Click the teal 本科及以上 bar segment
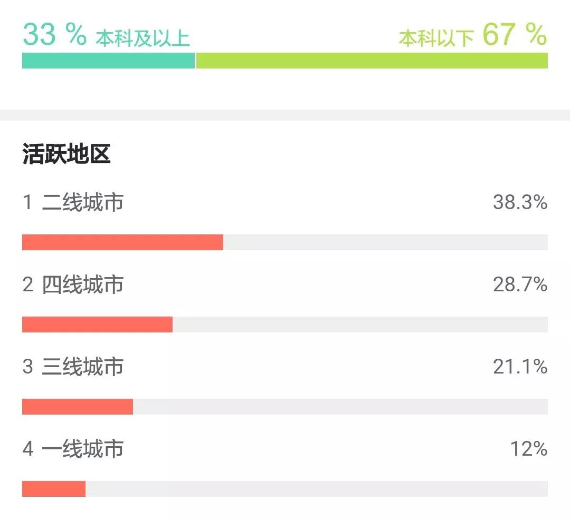The image size is (570, 521). [108, 61]
